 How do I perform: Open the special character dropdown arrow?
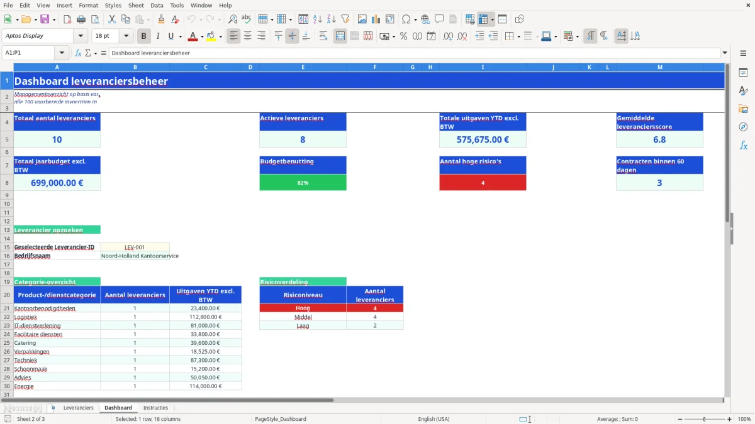[415, 19]
